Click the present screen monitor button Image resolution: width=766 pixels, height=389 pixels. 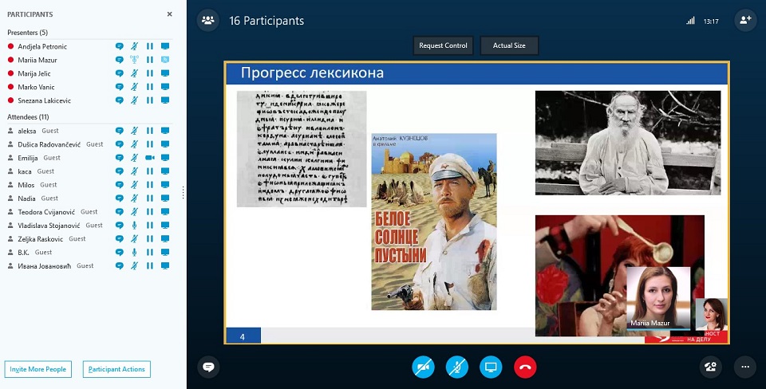pyautogui.click(x=491, y=367)
